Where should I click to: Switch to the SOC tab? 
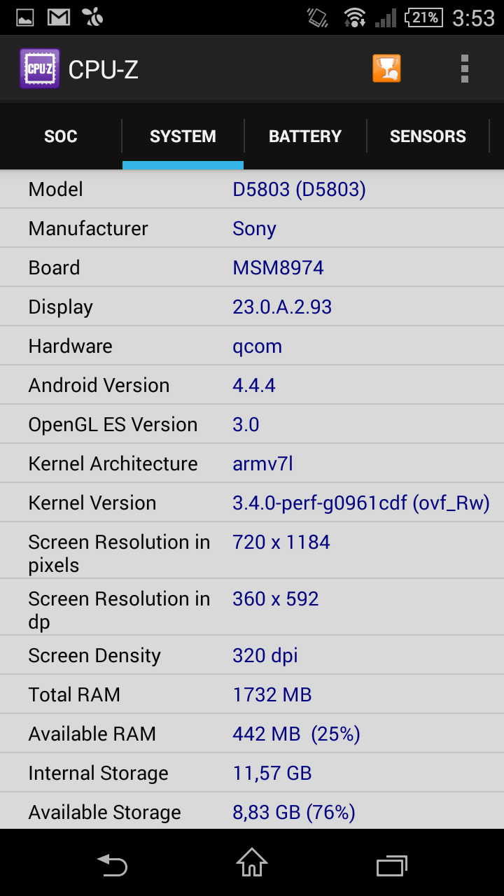tap(61, 136)
